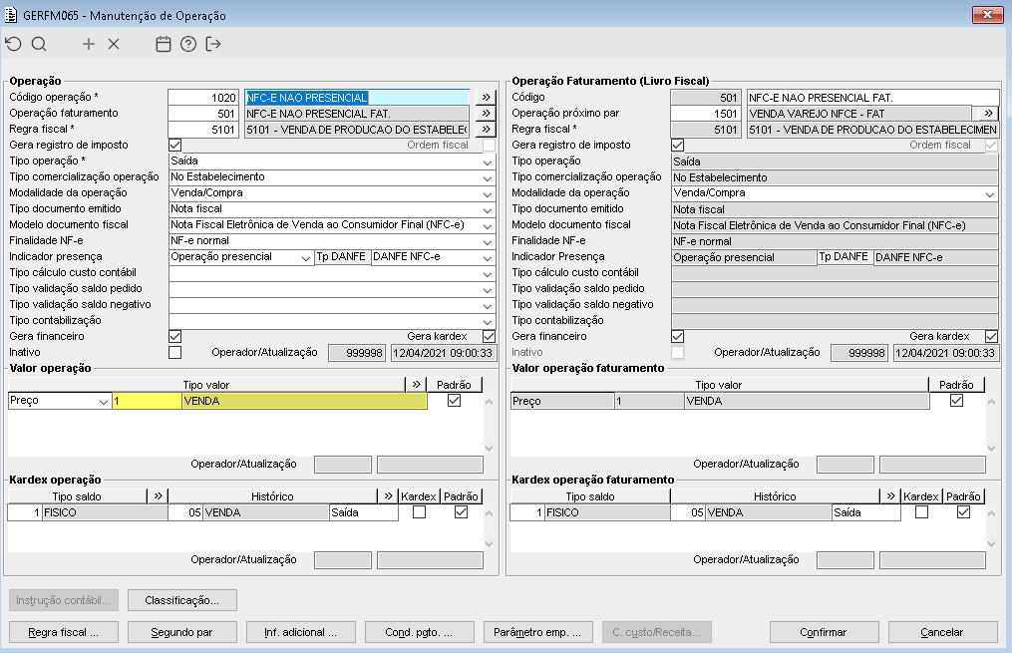Click the Classificação... button

coord(182,600)
